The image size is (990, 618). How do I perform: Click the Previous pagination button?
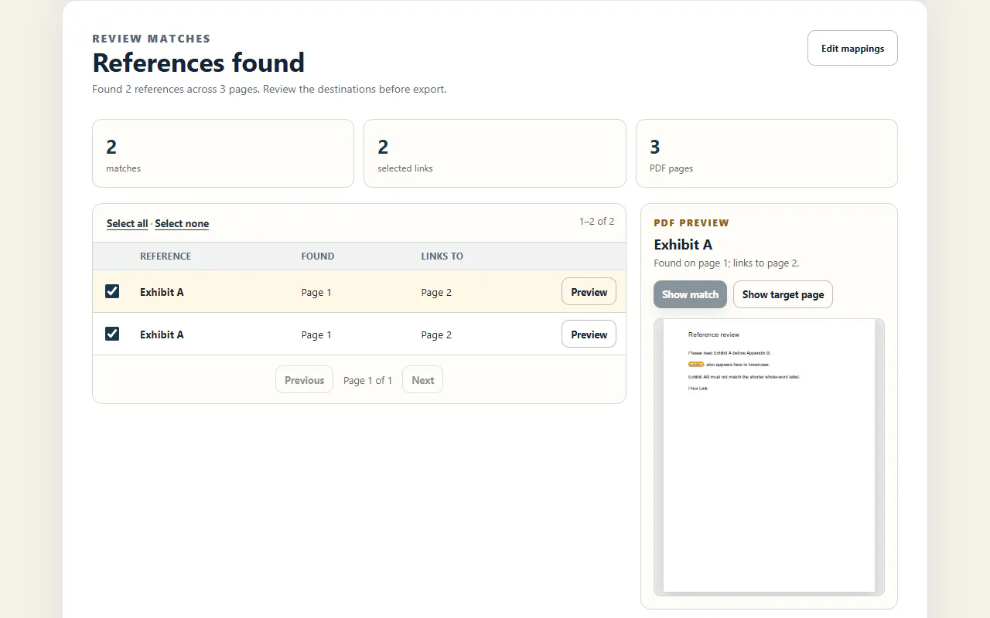304,380
